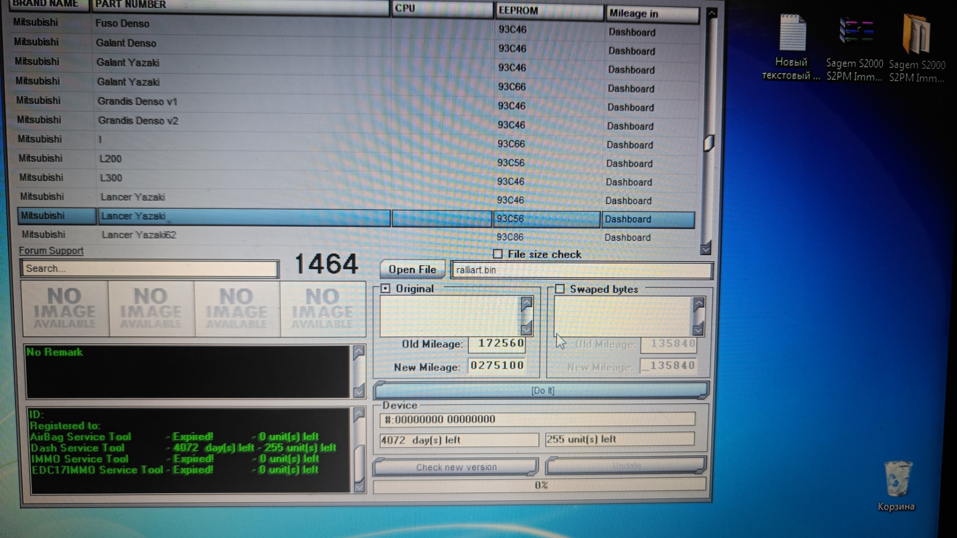Click the Original New Mileage field
The height and width of the screenshot is (538, 957).
(x=497, y=366)
